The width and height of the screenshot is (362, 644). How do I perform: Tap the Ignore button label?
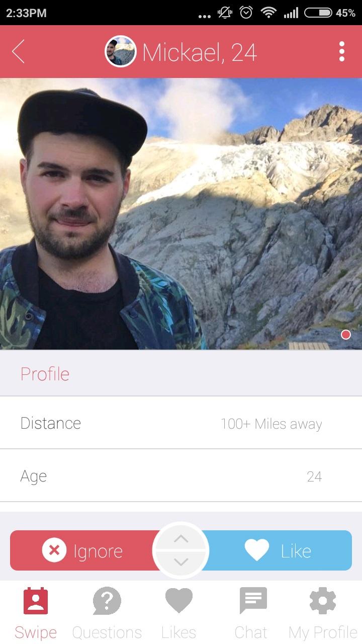click(x=98, y=551)
